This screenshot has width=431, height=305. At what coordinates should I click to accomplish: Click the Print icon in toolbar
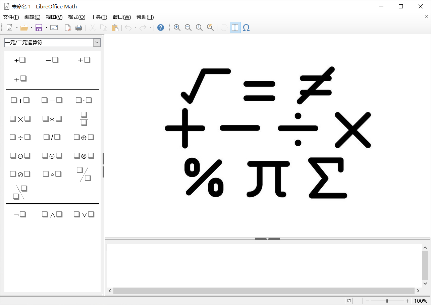79,28
